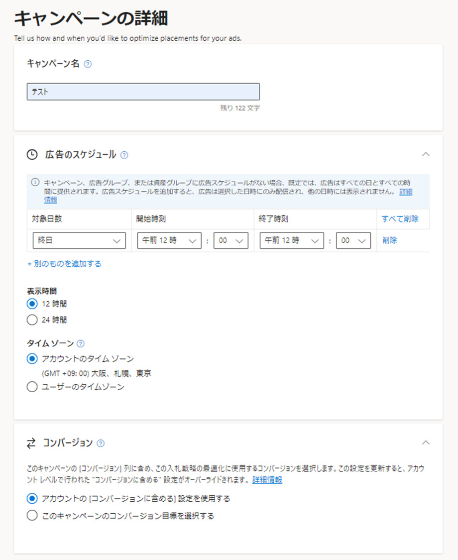This screenshot has width=458, height=560.
Task: Click the clock icon for 広告のスケジュール
Action: [32, 155]
